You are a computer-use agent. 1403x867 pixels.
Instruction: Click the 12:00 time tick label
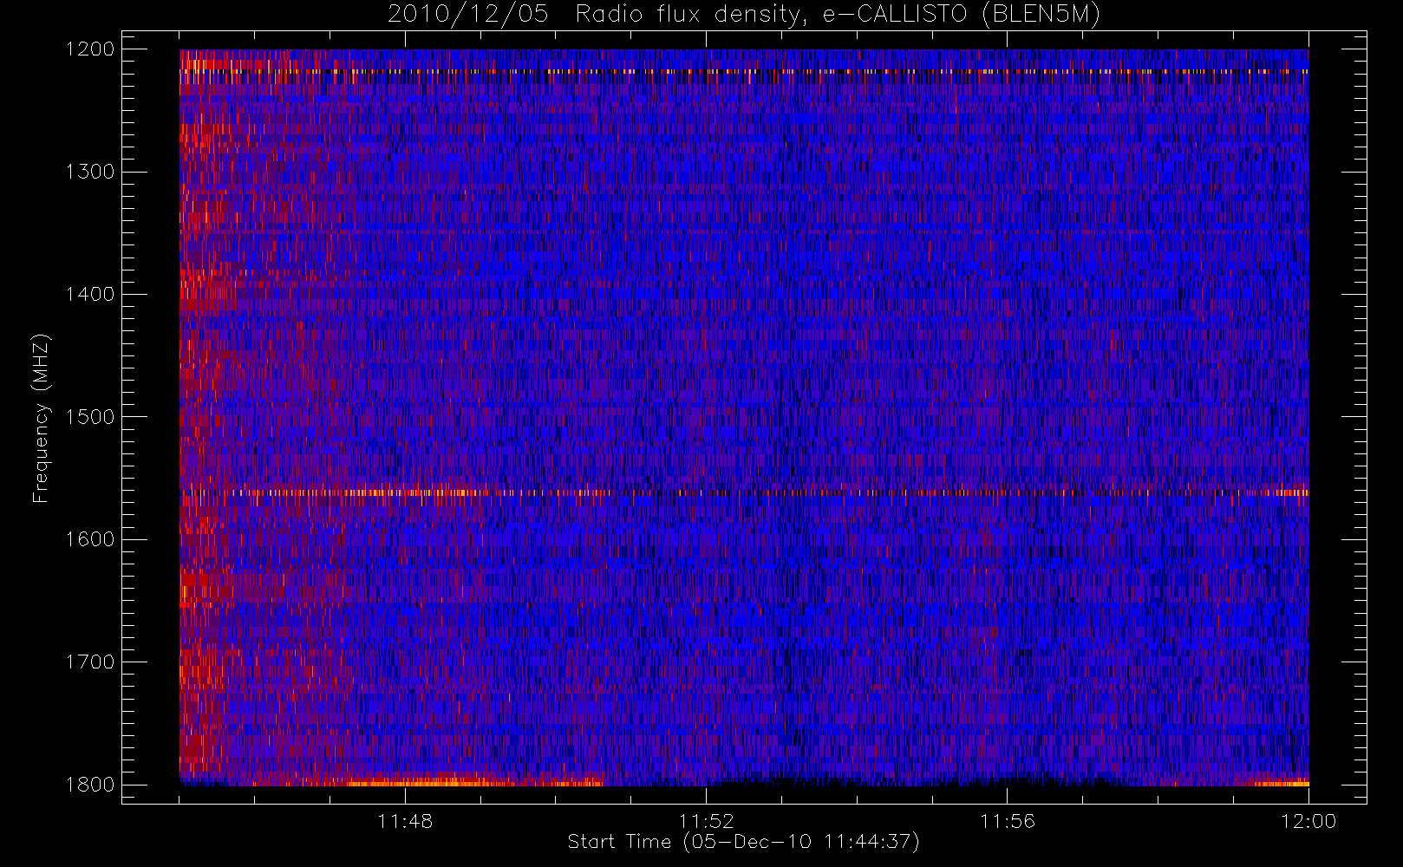point(1308,821)
